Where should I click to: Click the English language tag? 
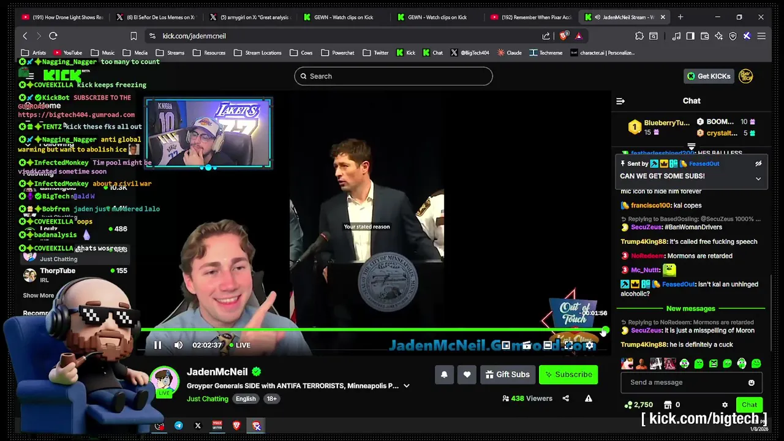246,399
